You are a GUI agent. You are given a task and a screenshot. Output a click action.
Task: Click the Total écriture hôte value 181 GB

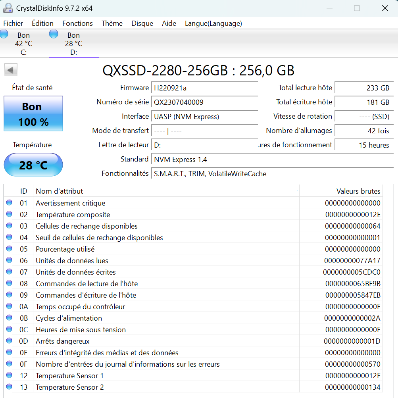pyautogui.click(x=364, y=102)
